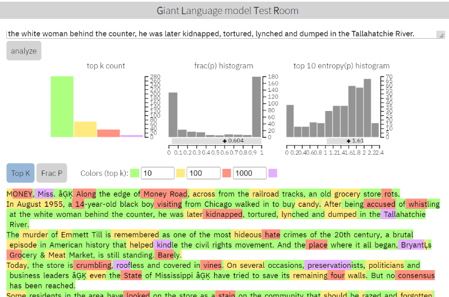
Task: Click the purple-highlighted word 'preservation'
Action: coord(328,265)
